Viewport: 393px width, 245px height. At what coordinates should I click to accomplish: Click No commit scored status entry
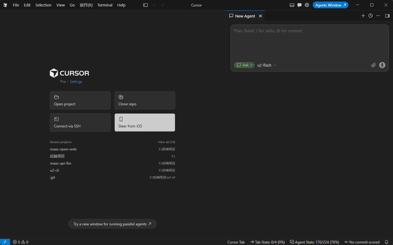(x=362, y=242)
